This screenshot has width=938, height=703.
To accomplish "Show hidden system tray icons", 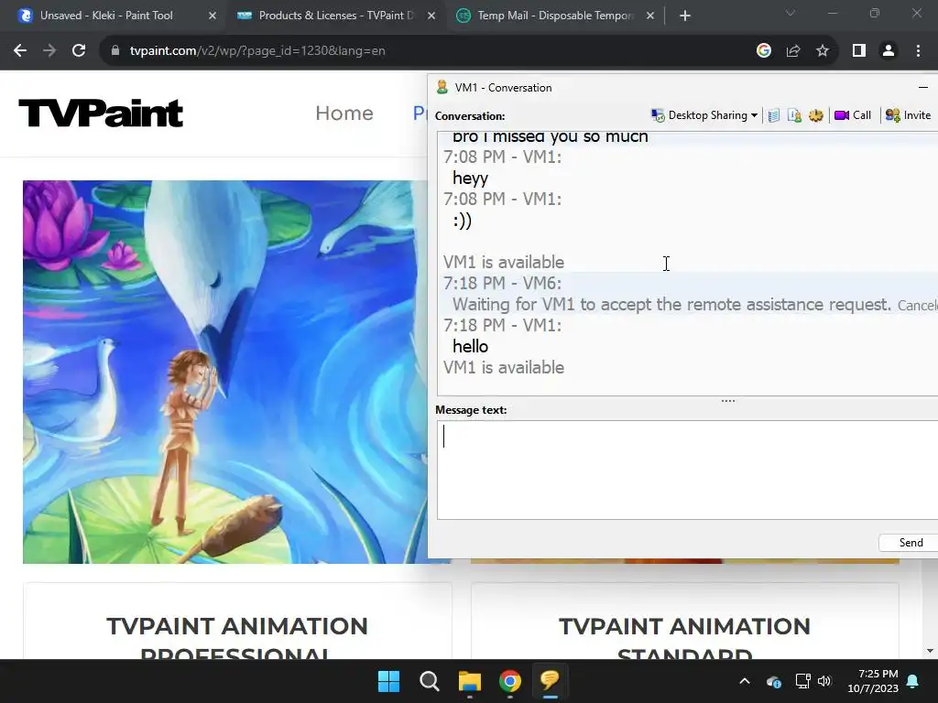I will [744, 681].
